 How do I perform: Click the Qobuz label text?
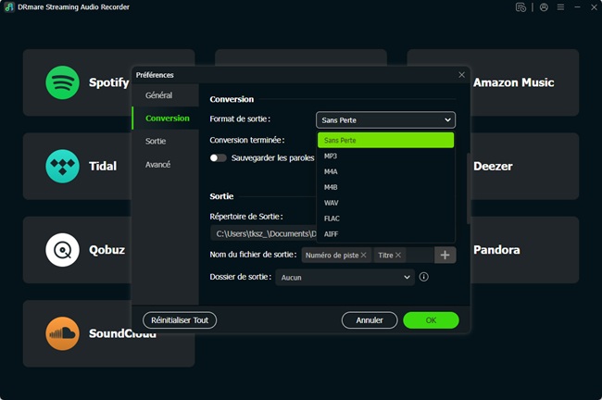click(x=107, y=250)
